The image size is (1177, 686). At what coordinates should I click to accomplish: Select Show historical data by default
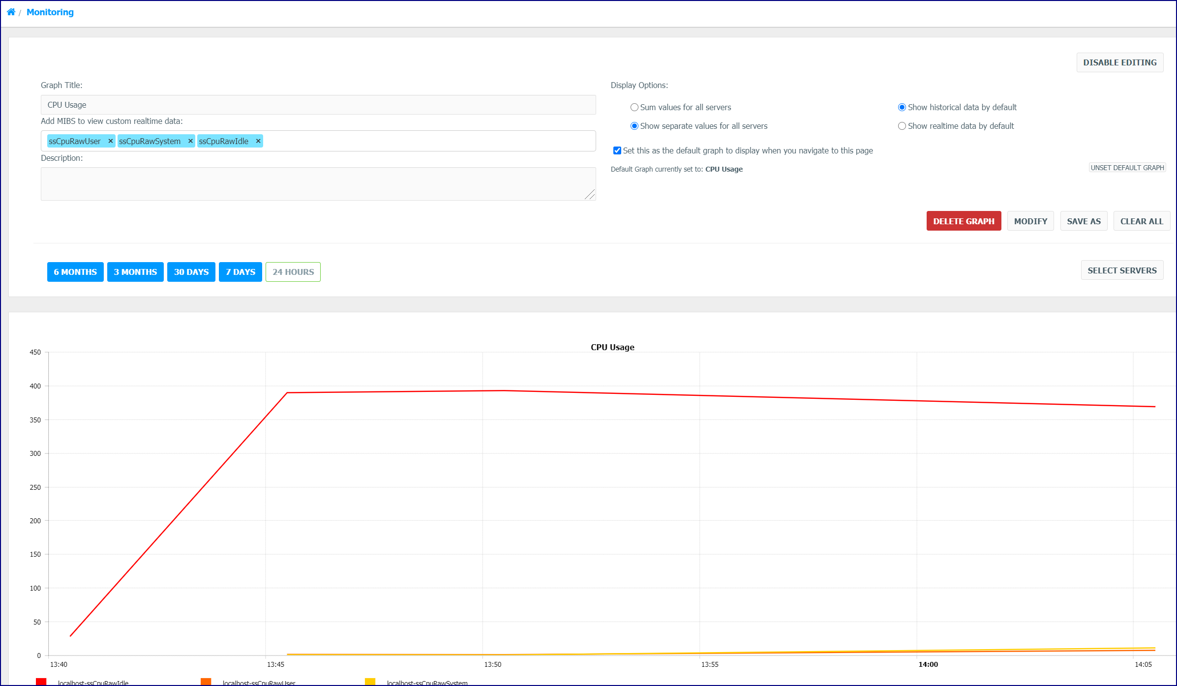[x=902, y=107]
